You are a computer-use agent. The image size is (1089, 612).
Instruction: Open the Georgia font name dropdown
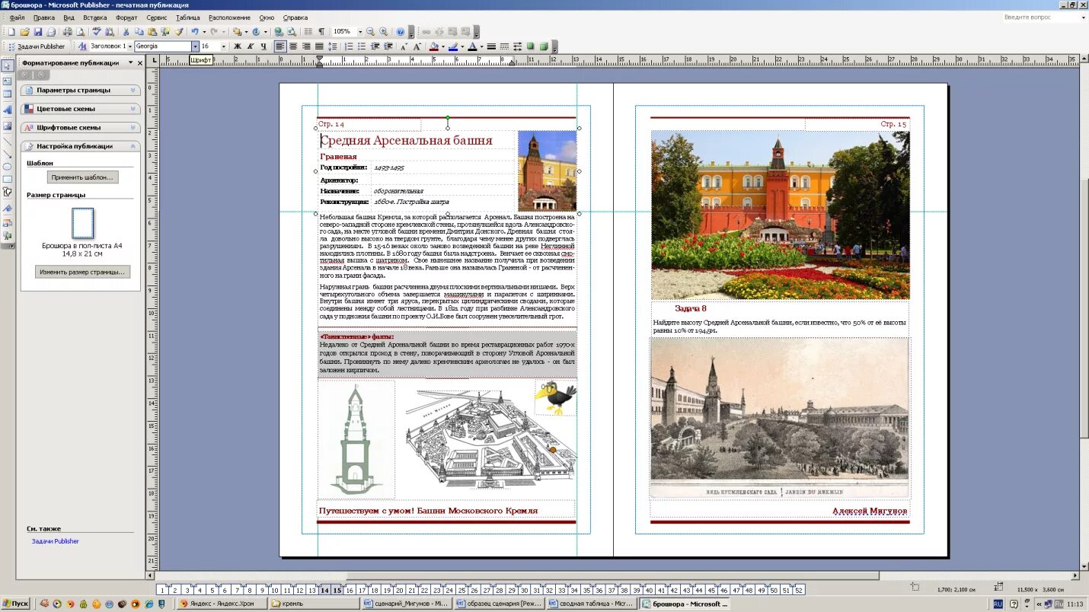tap(195, 46)
